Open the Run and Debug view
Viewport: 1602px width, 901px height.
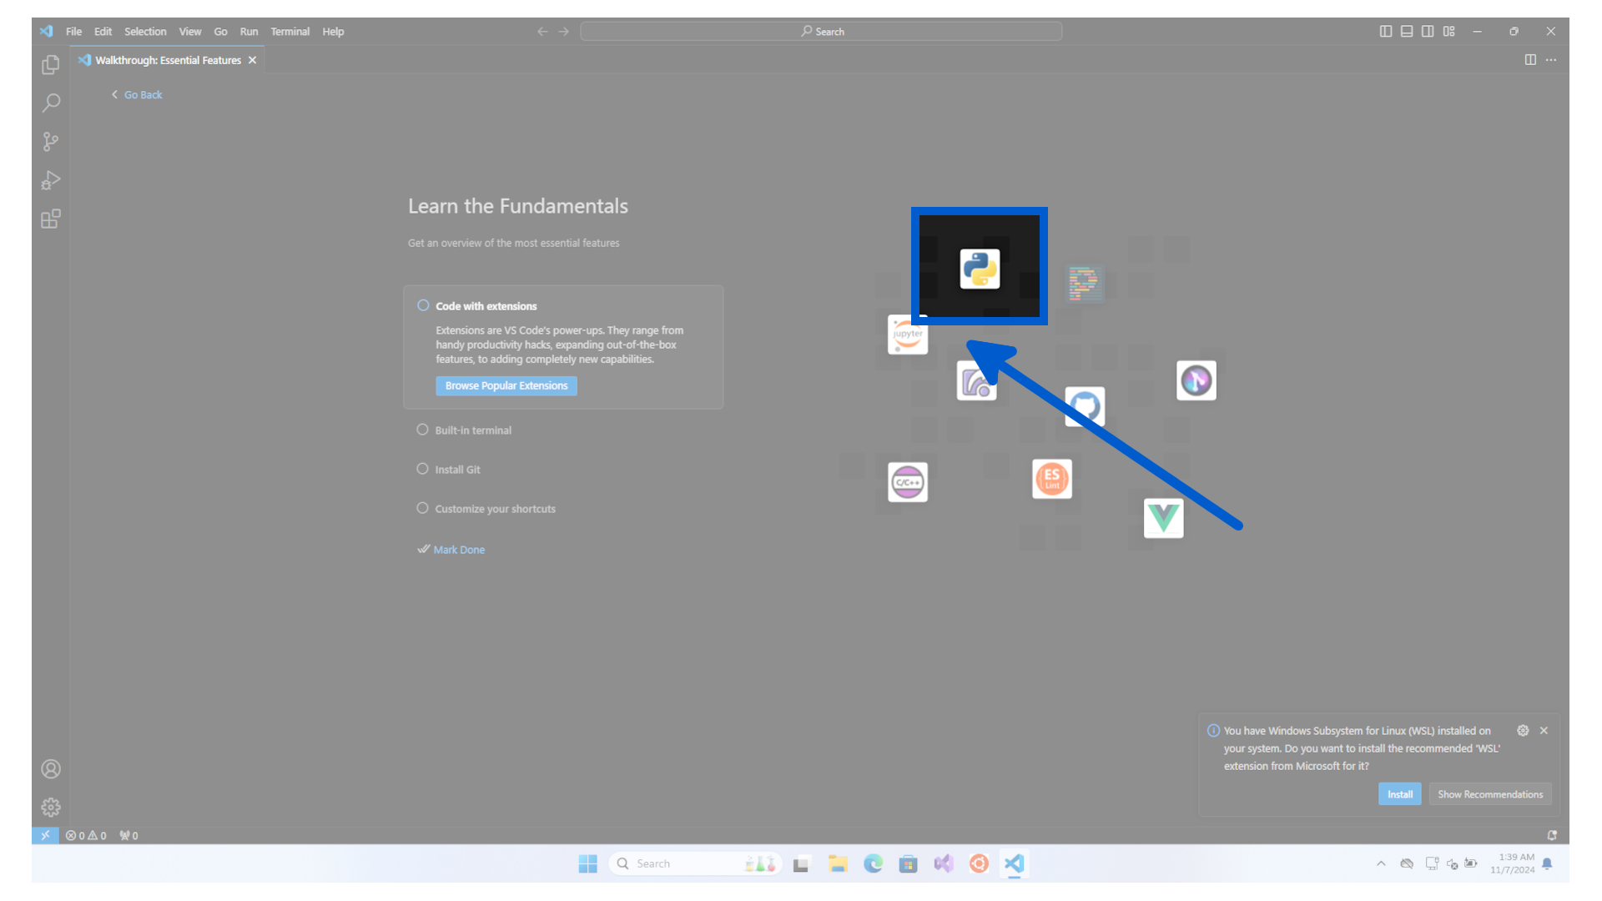[x=50, y=180]
